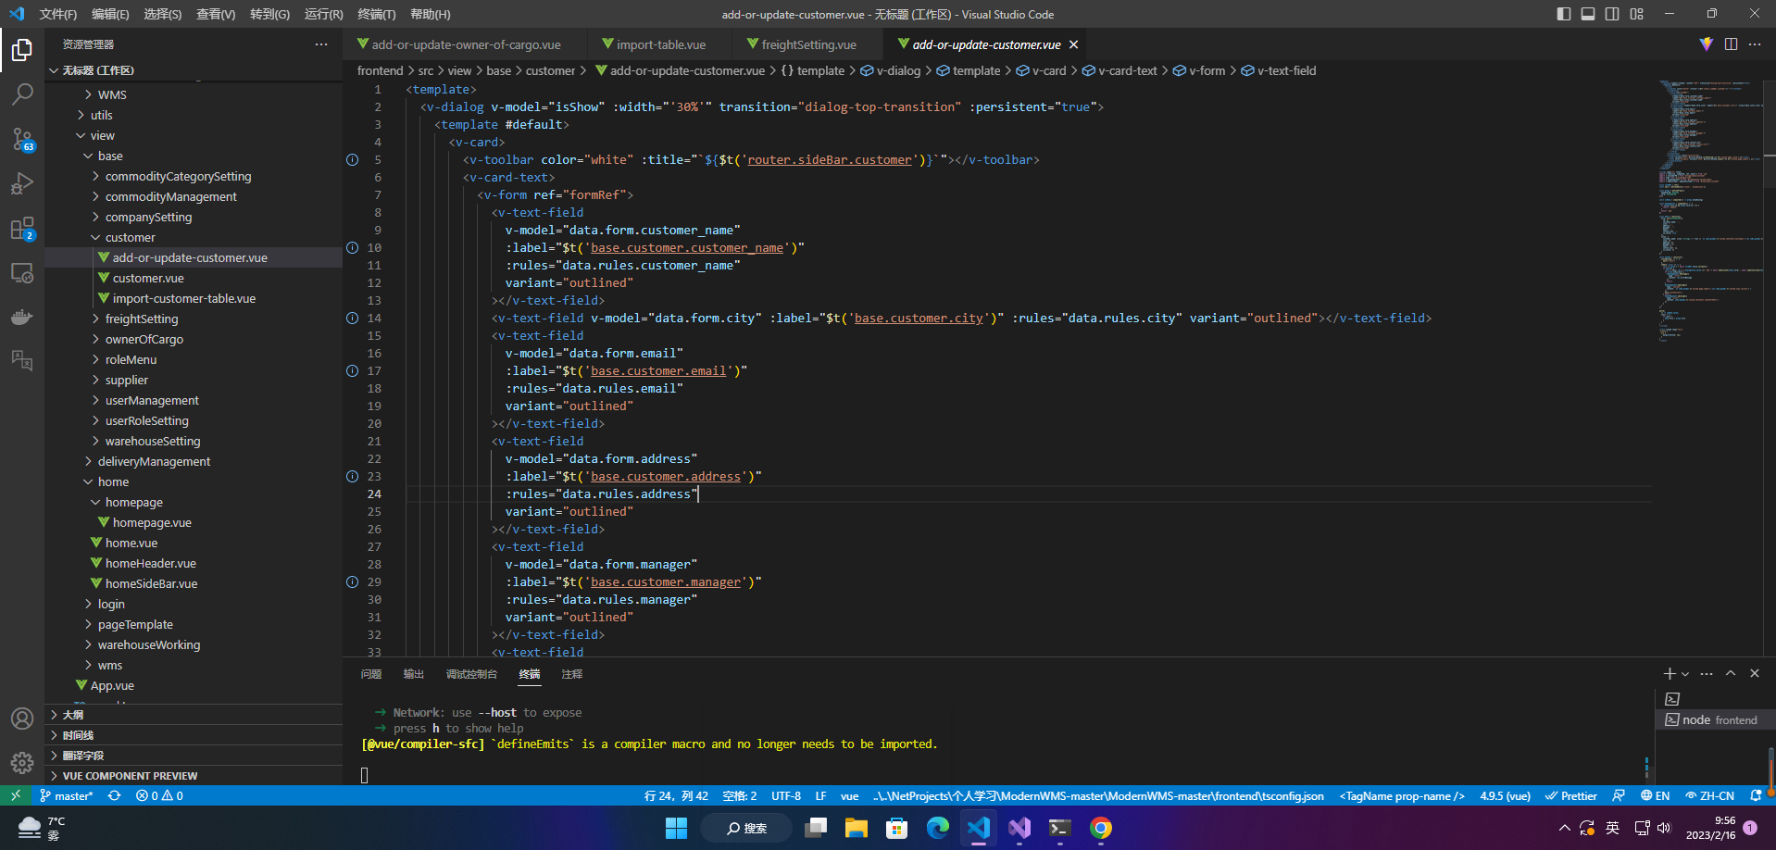The height and width of the screenshot is (850, 1776).
Task: Open errors and warnings count
Action: (x=159, y=795)
